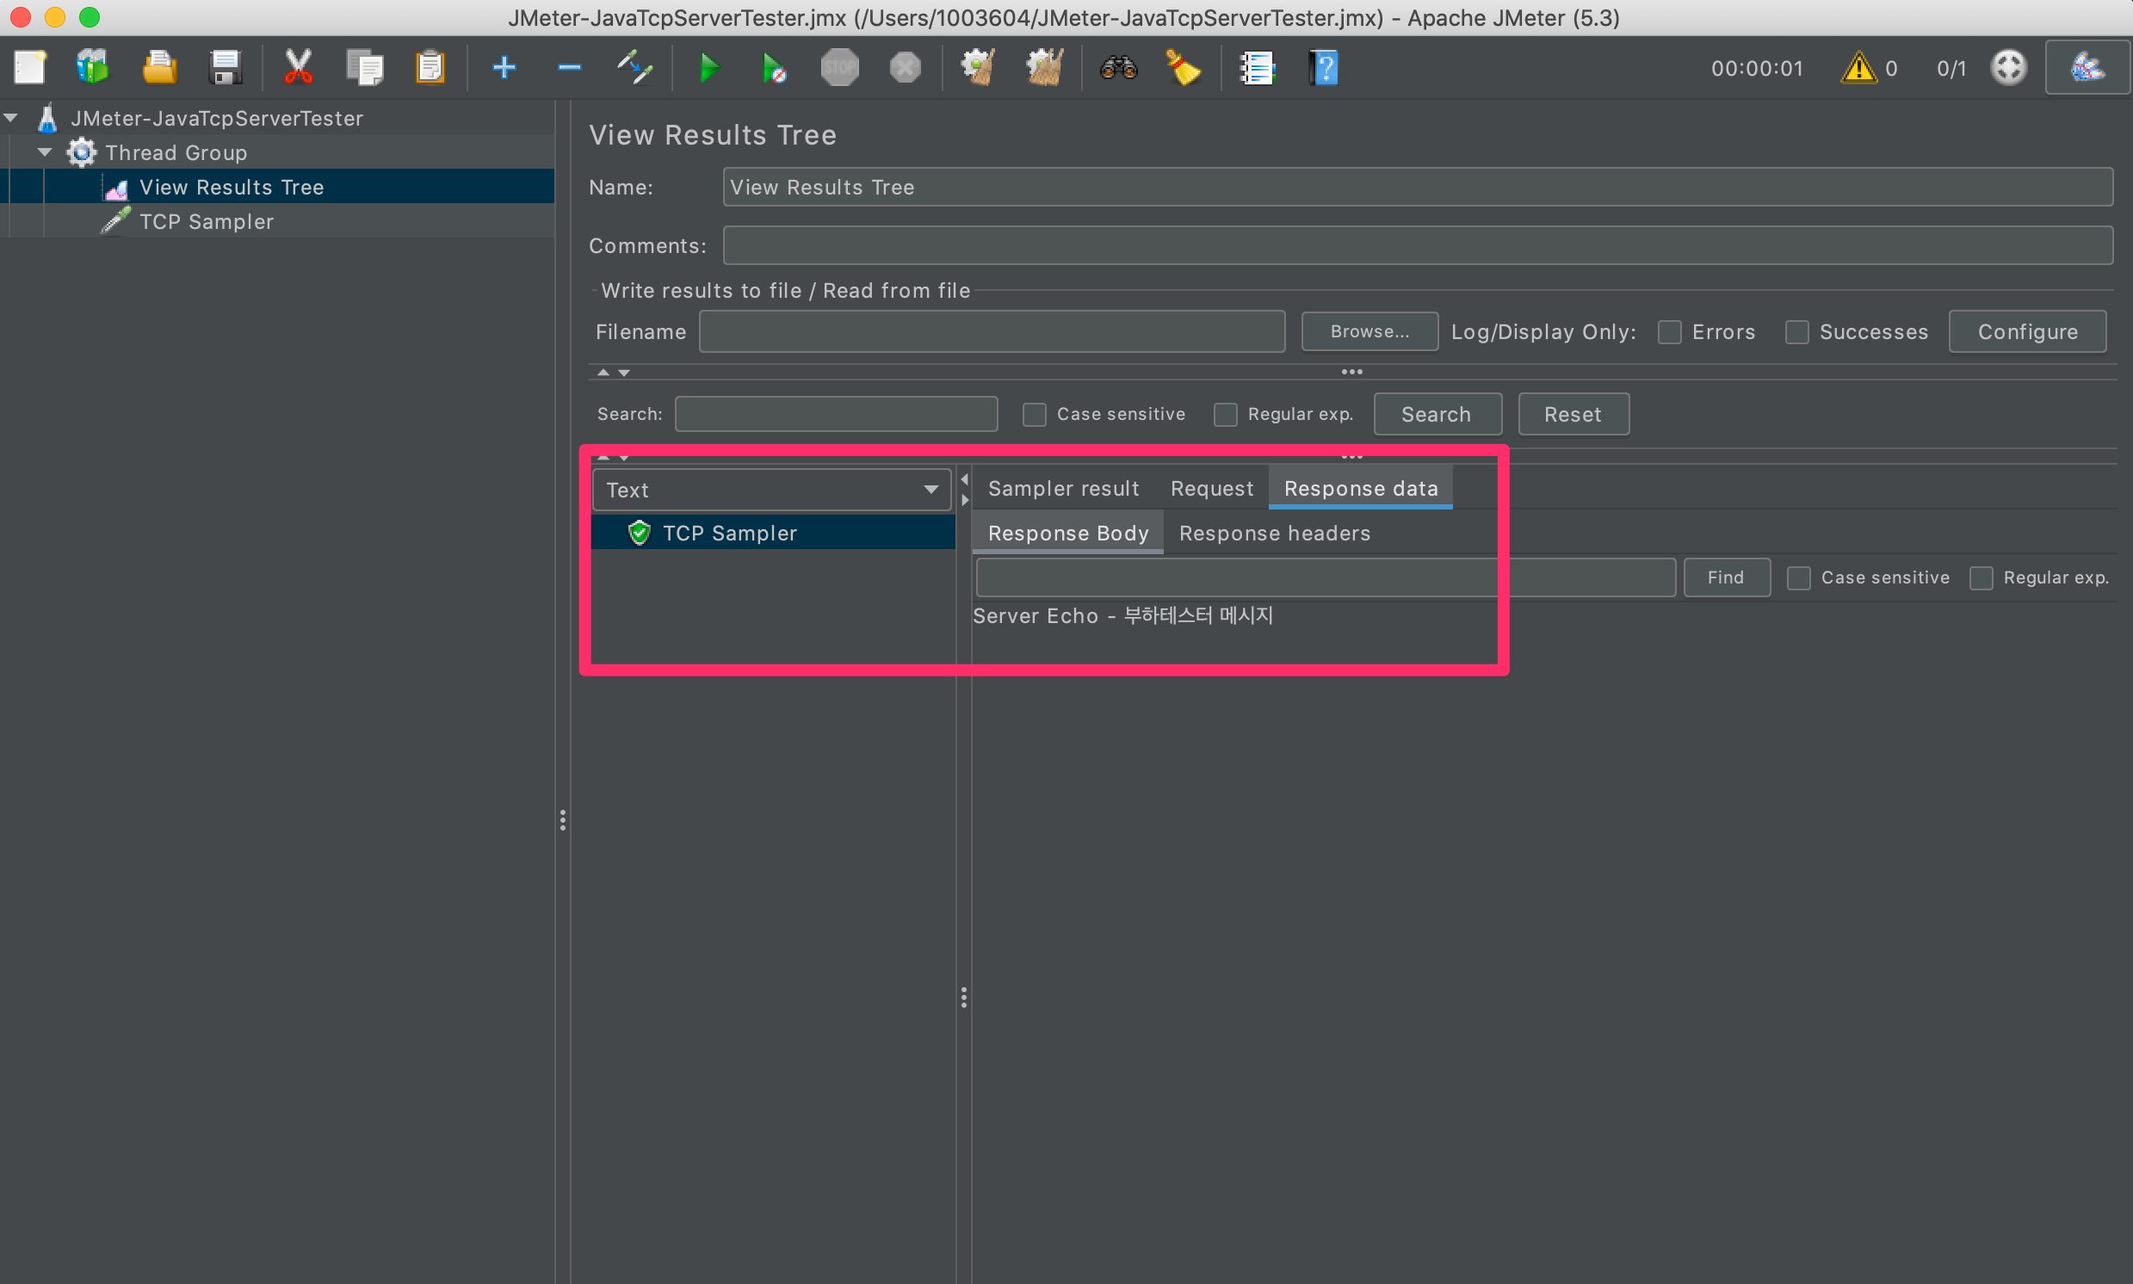This screenshot has width=2133, height=1284.
Task: Clear results with single broom icon
Action: [978, 67]
